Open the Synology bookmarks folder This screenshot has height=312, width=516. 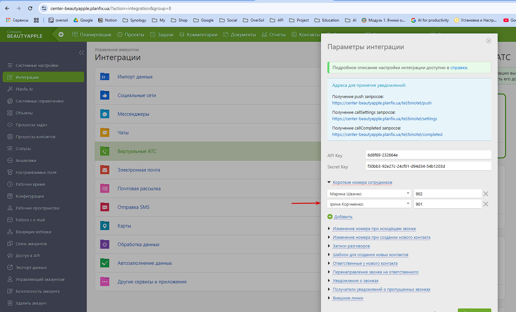coord(134,20)
